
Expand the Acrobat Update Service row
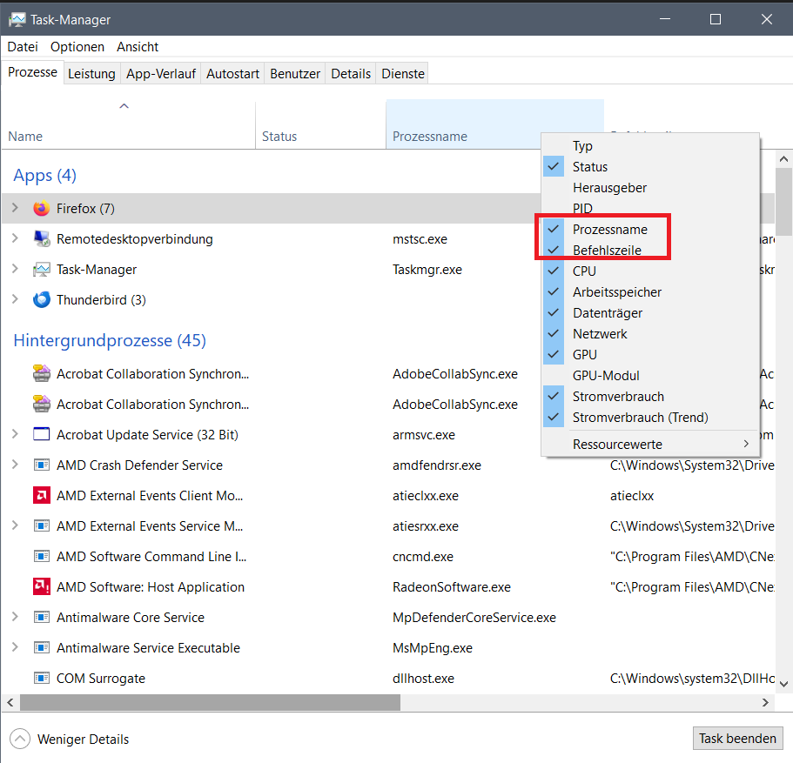tap(15, 434)
